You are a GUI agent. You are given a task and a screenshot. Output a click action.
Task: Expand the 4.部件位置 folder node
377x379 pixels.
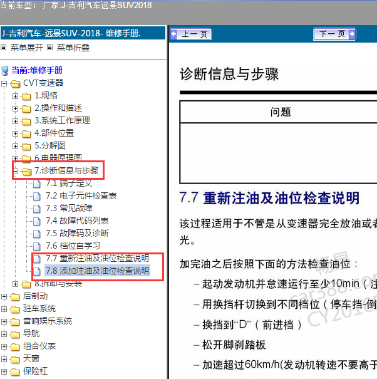click(x=15, y=134)
